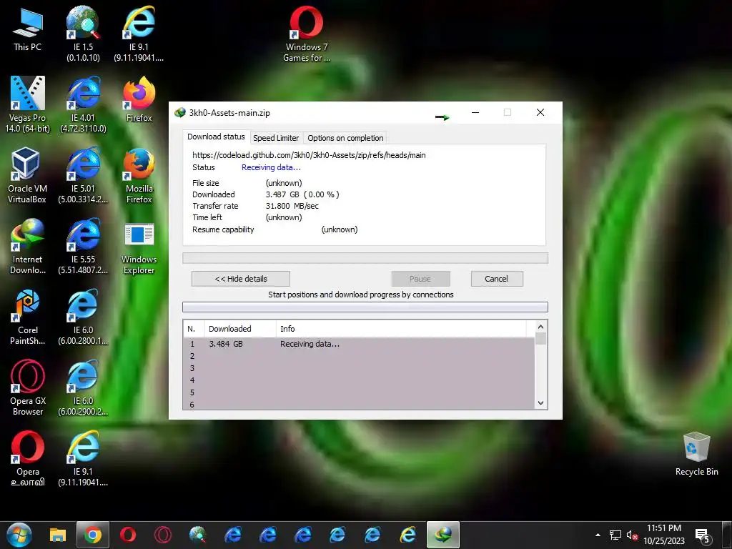Image resolution: width=732 pixels, height=549 pixels.
Task: Open the This PC desktop icon
Action: click(27, 30)
